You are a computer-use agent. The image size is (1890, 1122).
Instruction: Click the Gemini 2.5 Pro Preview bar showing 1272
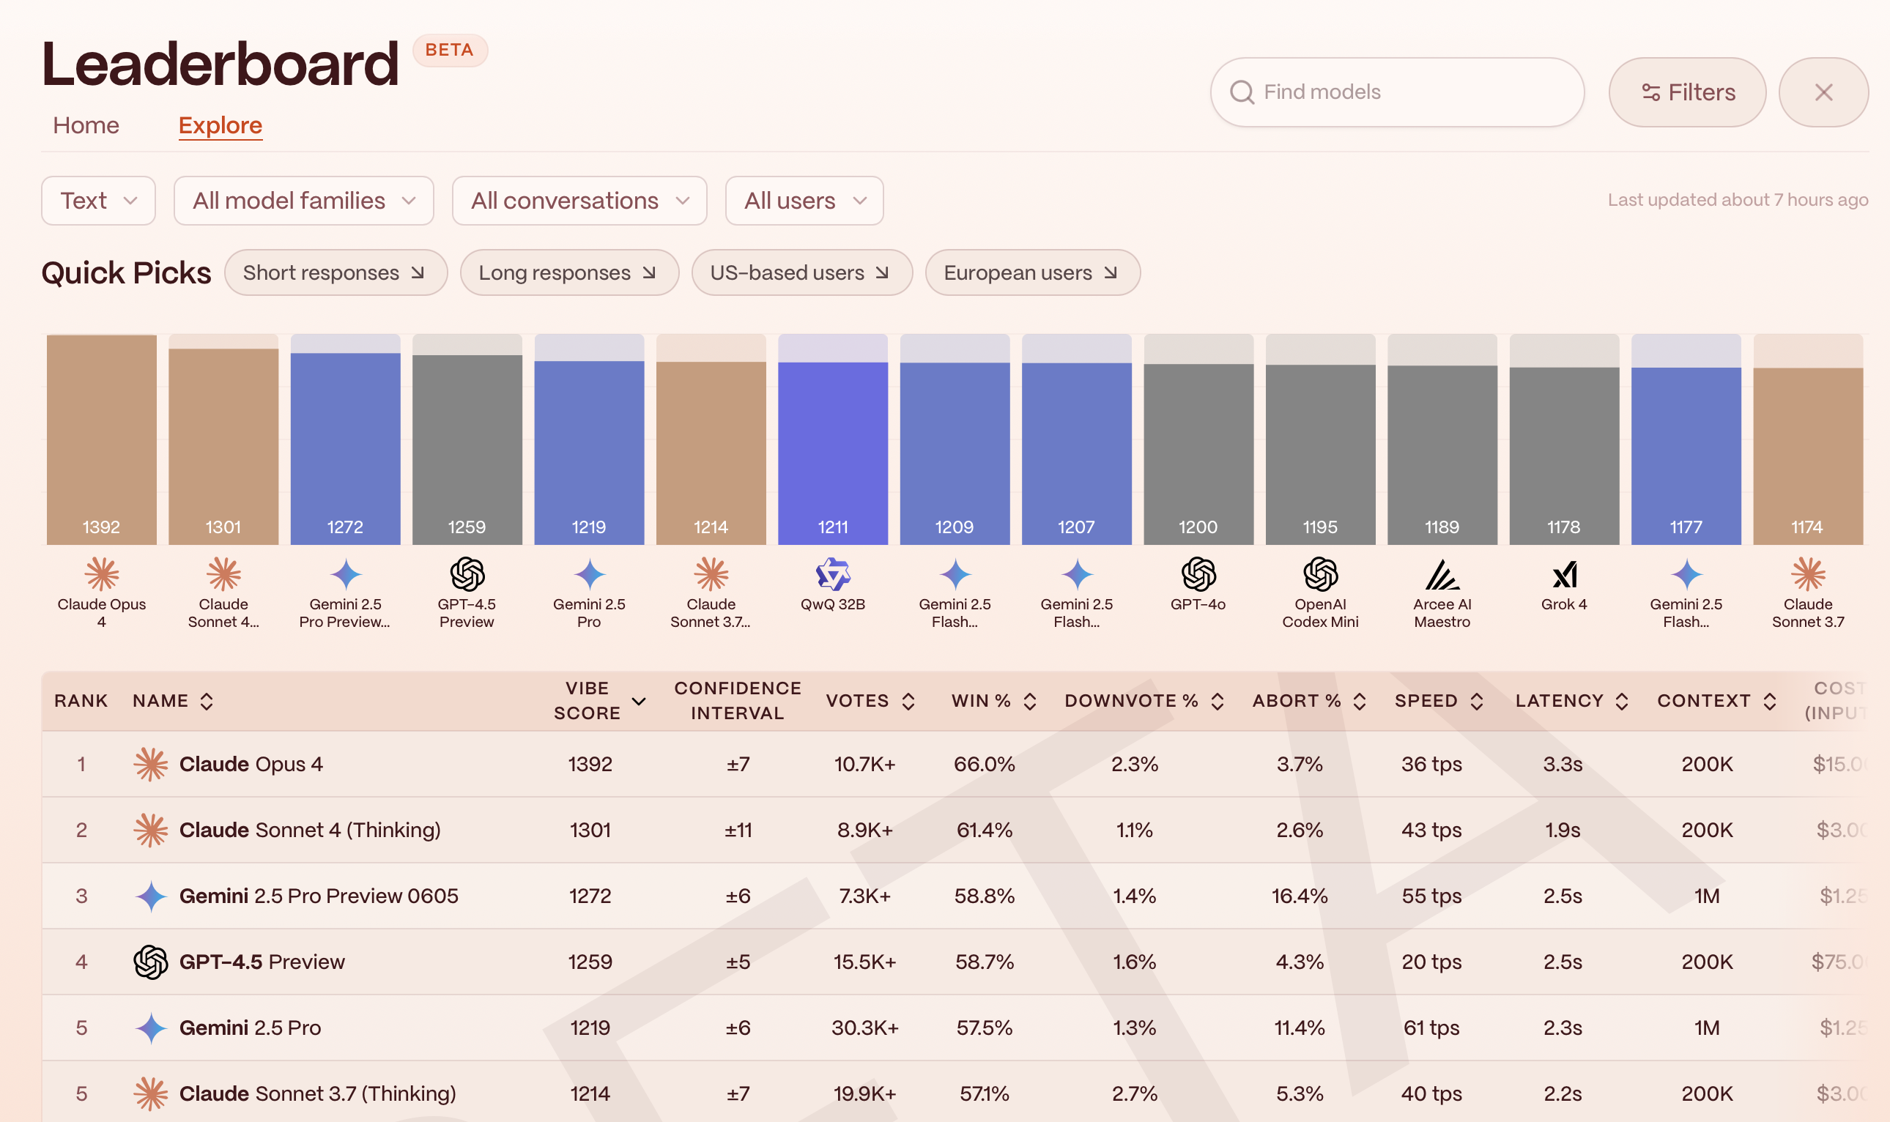tap(346, 449)
